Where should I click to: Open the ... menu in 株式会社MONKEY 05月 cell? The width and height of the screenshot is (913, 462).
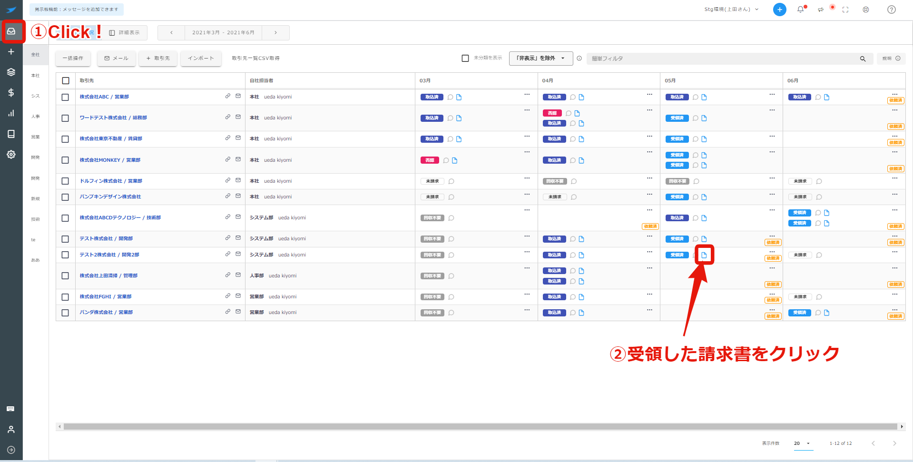click(772, 152)
